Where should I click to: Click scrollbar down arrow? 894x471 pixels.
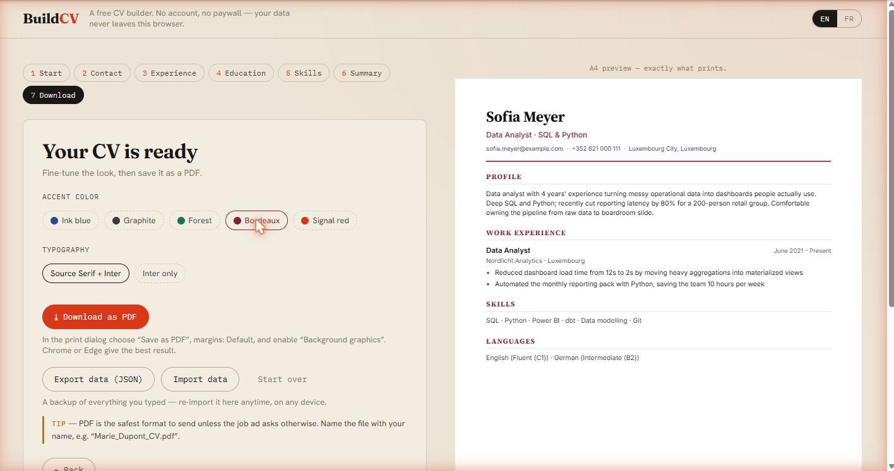891,466
